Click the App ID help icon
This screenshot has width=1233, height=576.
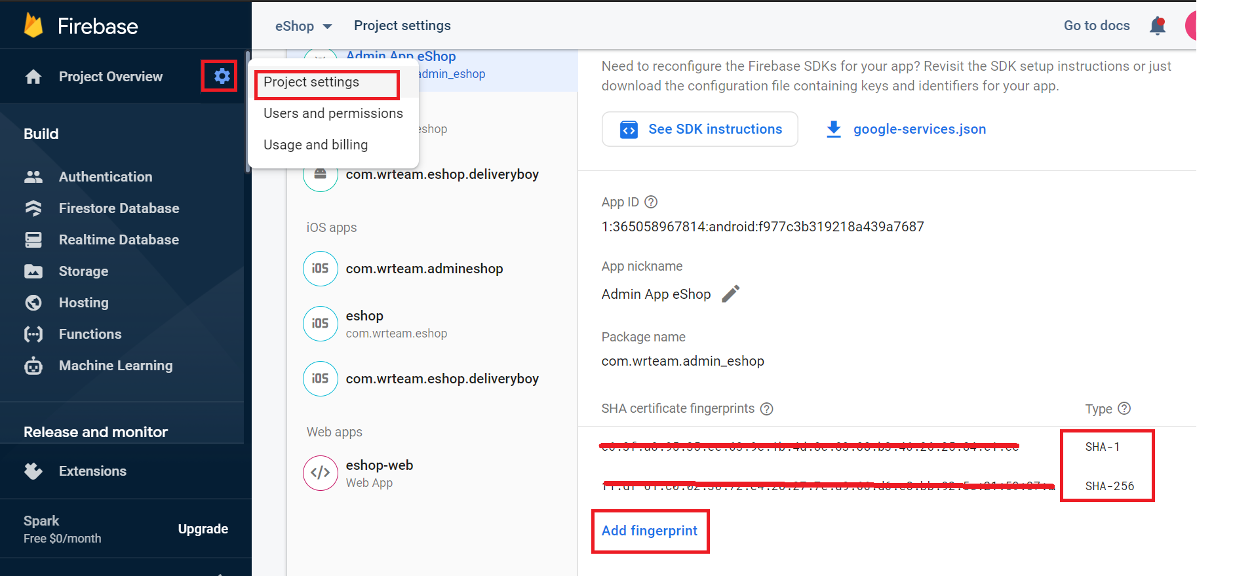651,202
